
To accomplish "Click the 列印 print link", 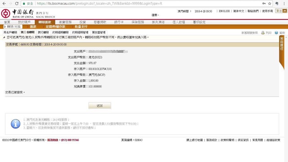I will coord(269,33).
